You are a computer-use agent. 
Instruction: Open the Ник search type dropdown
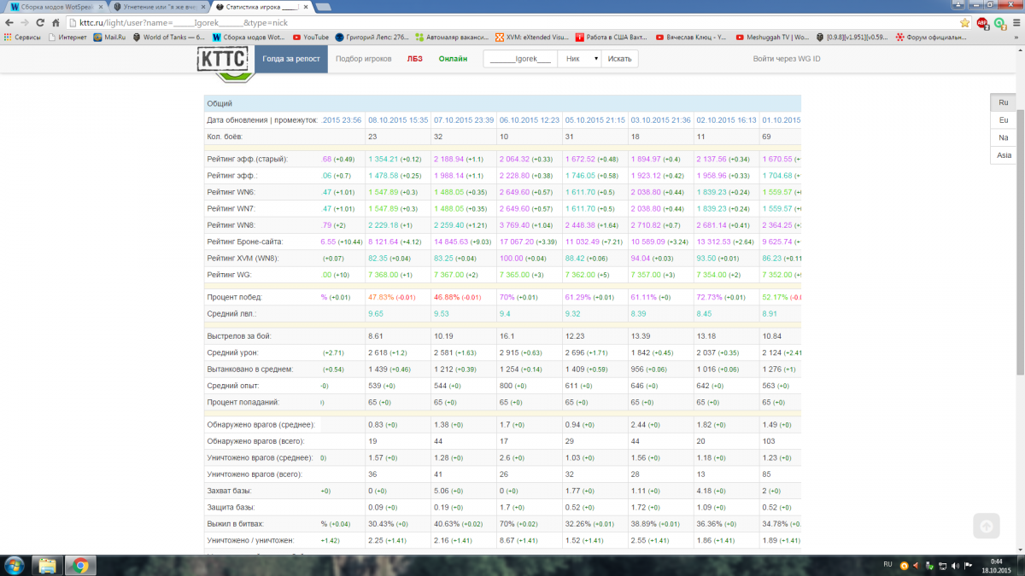(579, 59)
